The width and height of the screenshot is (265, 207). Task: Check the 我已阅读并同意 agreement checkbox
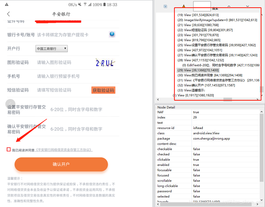tap(9, 149)
